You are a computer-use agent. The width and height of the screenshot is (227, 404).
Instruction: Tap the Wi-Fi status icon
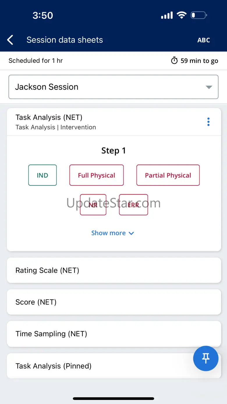[182, 15]
